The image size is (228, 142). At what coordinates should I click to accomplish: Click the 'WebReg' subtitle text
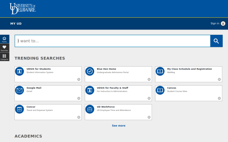coord(171,72)
